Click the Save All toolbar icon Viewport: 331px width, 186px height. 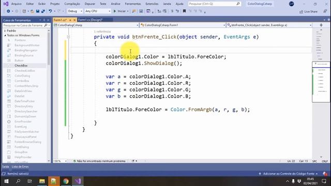(43, 11)
